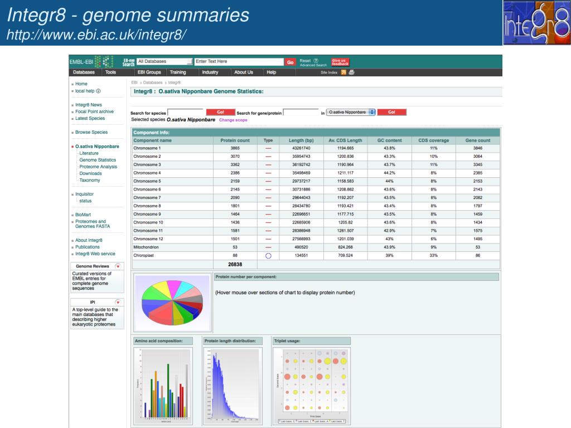Open Browse Species link
The height and width of the screenshot is (428, 571).
coord(91,132)
